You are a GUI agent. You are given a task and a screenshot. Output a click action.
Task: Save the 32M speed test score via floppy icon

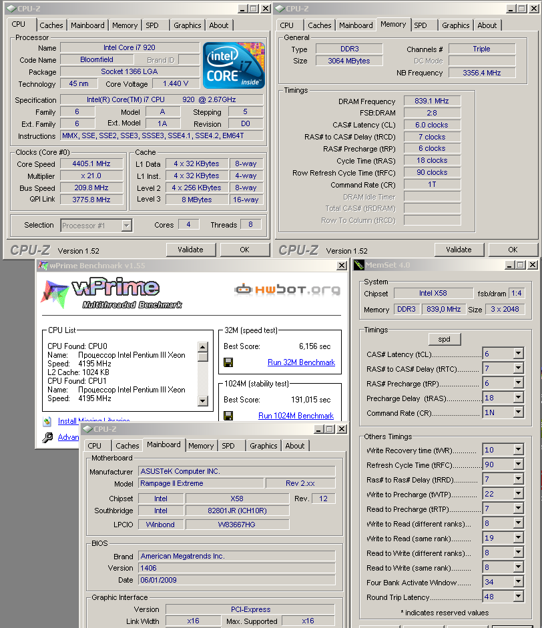[228, 362]
